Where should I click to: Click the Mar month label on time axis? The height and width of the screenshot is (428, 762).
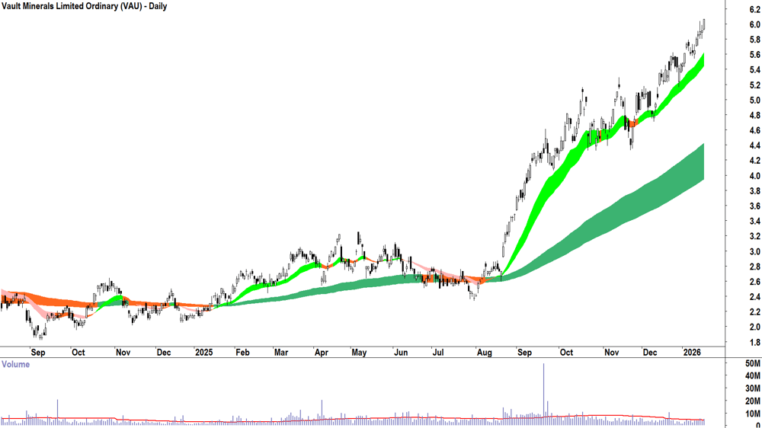pyautogui.click(x=281, y=353)
